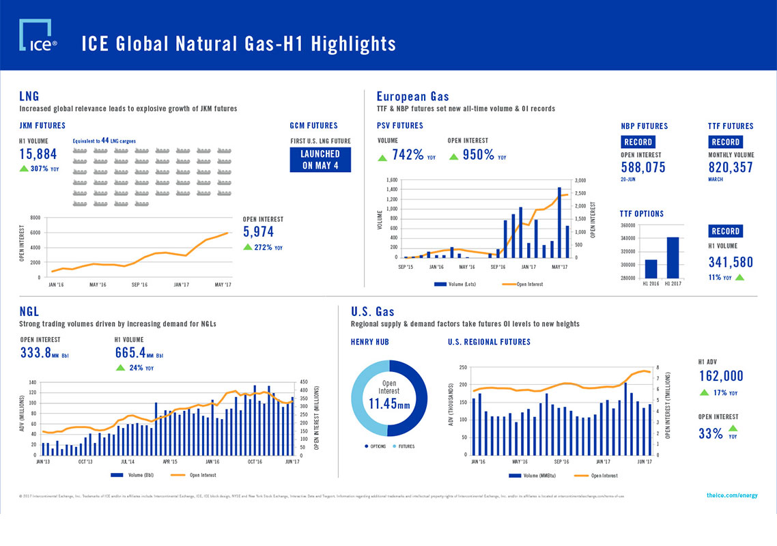The image size is (777, 546).
Task: Select the H1 2017 bar in TTF Options
Action: pyautogui.click(x=673, y=257)
